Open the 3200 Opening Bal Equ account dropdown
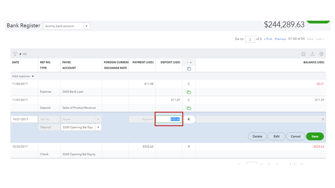The width and height of the screenshot is (335, 188). (x=98, y=127)
